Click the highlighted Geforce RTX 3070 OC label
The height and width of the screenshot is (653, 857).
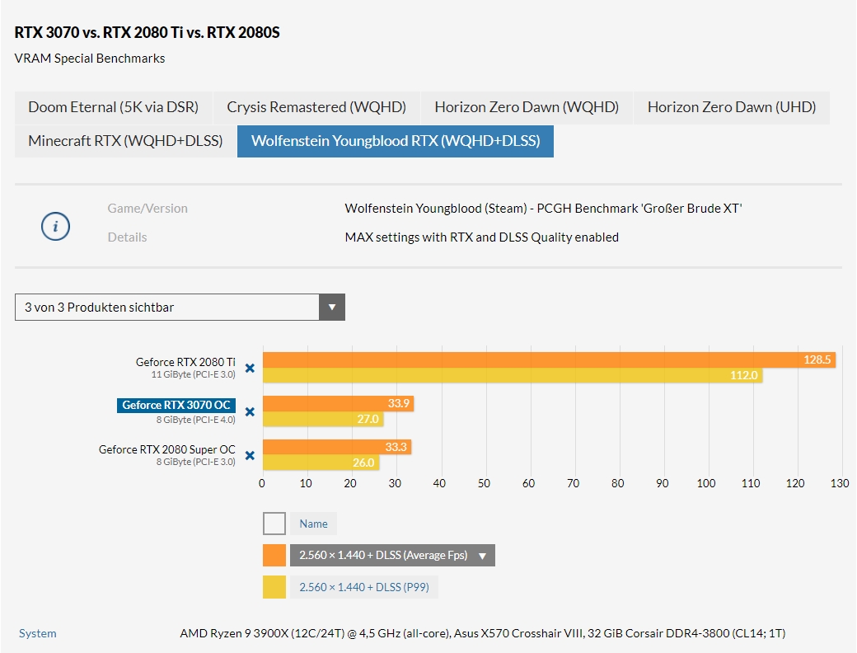pos(176,406)
